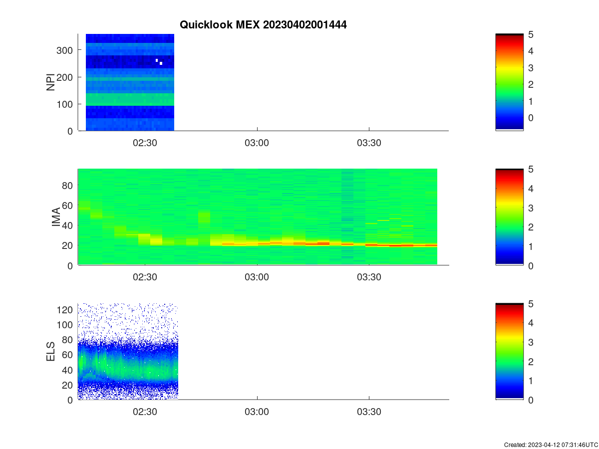Click inside the NPI spectrogram data
Screen dimensions: 599x449
pyautogui.click(x=130, y=82)
